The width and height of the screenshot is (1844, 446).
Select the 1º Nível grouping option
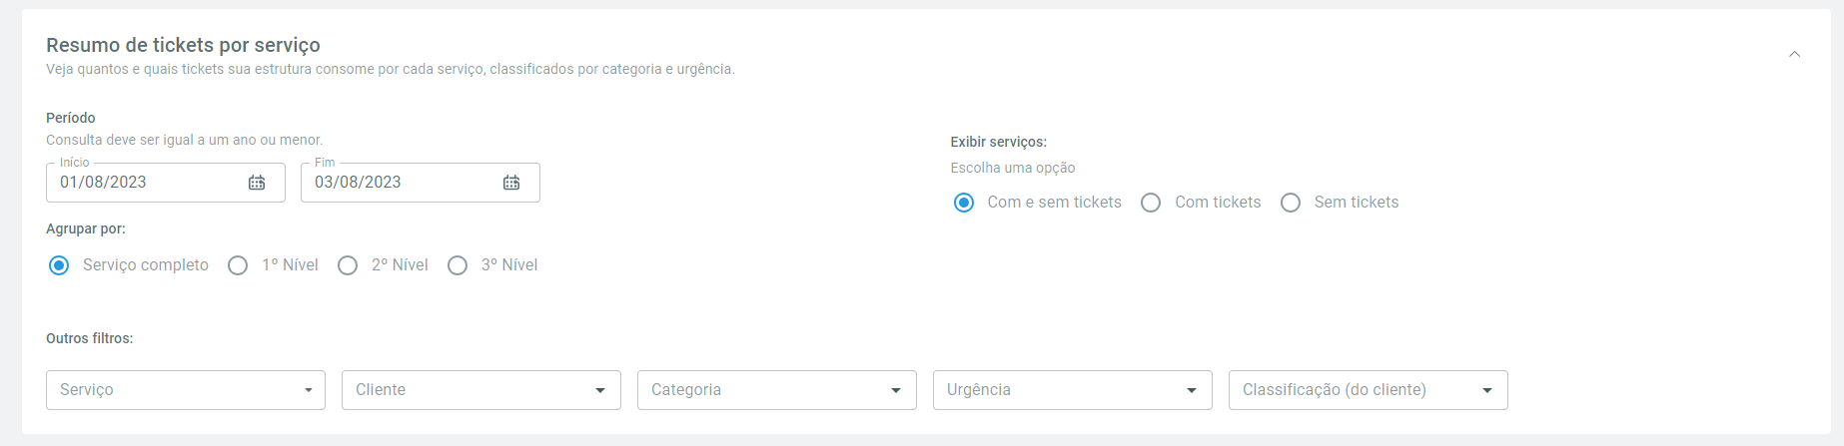[x=238, y=265]
